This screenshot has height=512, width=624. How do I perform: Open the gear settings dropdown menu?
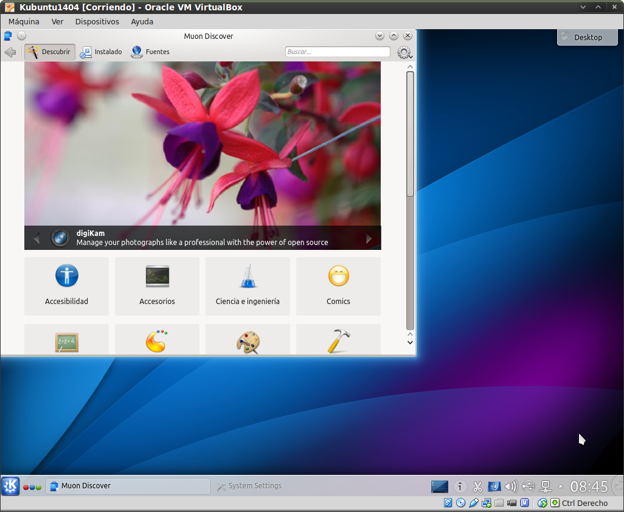[404, 53]
